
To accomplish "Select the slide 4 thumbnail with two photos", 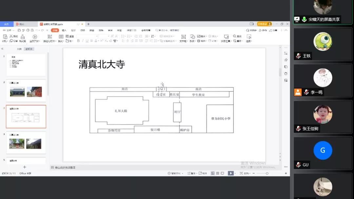I will (26, 143).
